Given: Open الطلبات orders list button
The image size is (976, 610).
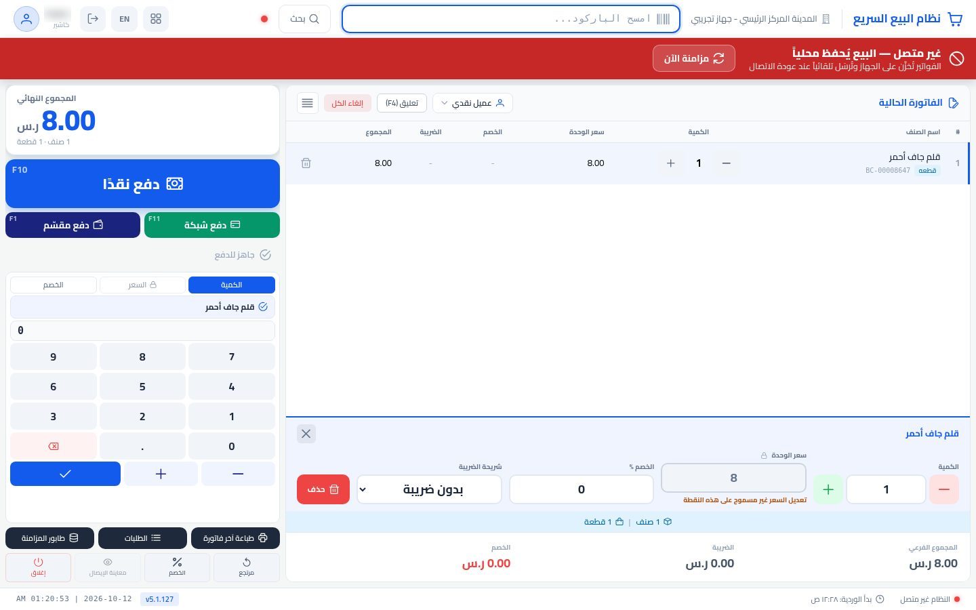Looking at the screenshot, I should [x=142, y=538].
